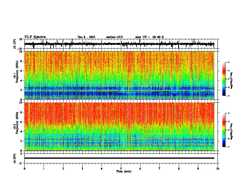The height and width of the screenshot is (189, 245).
Task: Click the ch.2 frequency axis "6" tick label
Action: point(22,122)
